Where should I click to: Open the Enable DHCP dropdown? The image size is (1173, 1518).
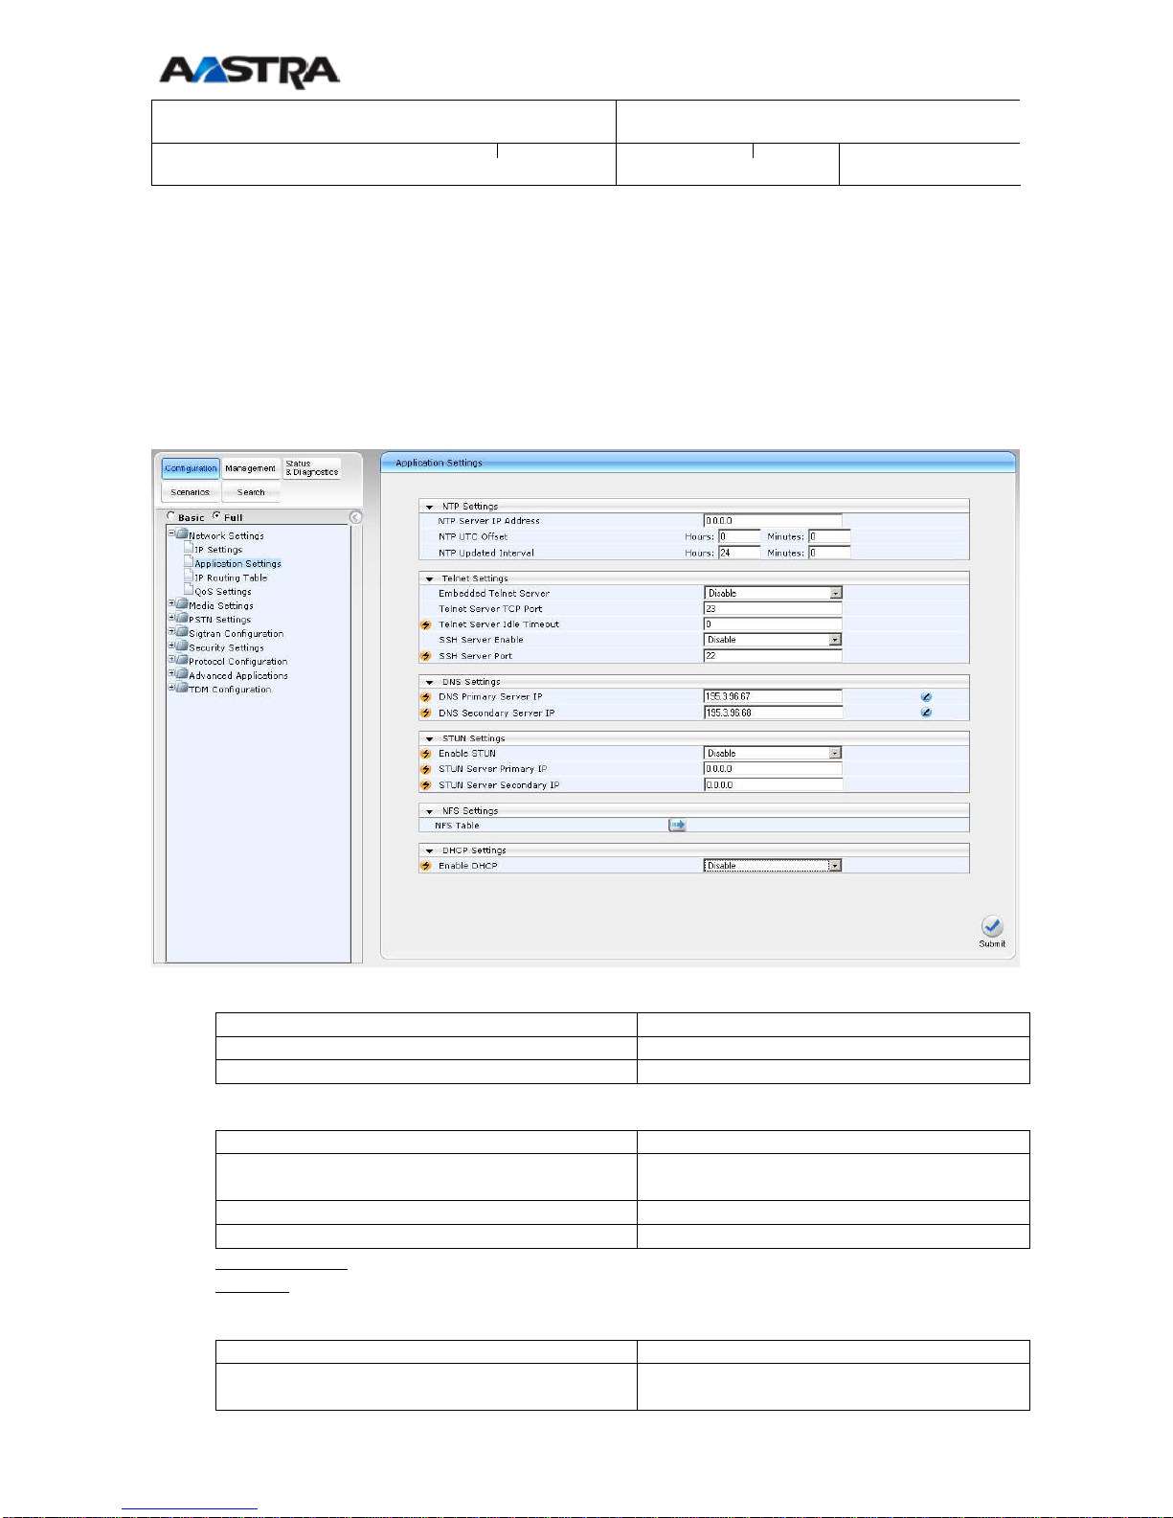773,866
